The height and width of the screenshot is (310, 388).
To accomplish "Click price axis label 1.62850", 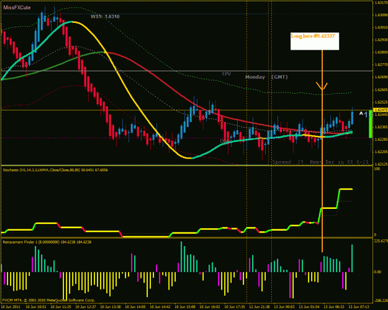I will point(381,53).
